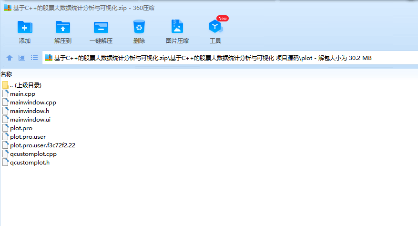Click the 一键解压 one-click extract icon
Screen dimensions: 418x226
101,27
